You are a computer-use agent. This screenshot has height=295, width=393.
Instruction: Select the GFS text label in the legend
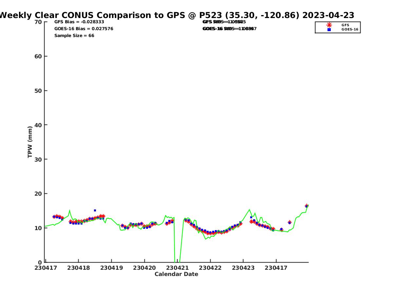(345, 25)
